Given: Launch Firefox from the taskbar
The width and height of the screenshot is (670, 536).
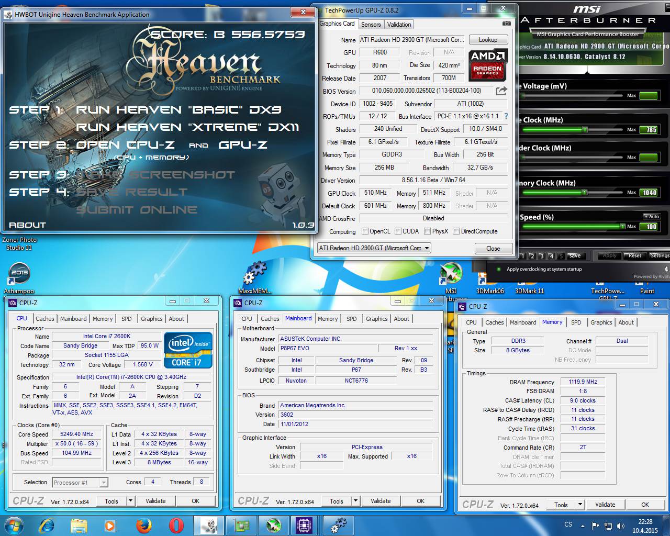Looking at the screenshot, I should tap(143, 525).
